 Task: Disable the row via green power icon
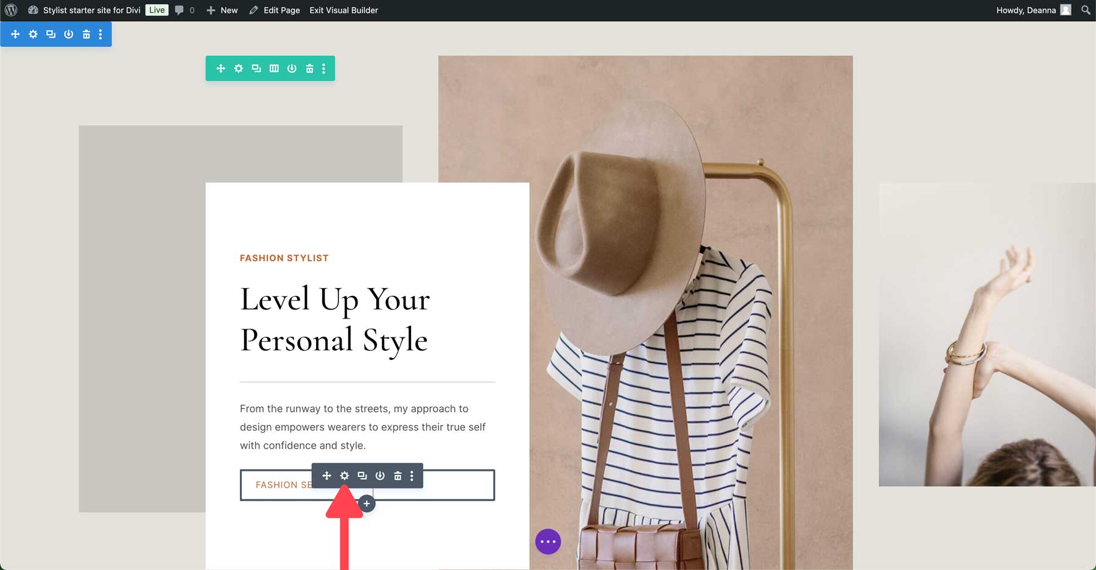pos(291,68)
